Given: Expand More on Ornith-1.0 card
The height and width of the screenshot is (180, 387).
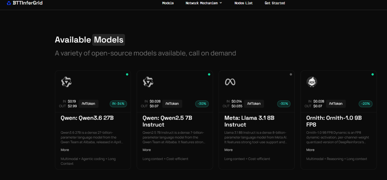Looking at the screenshot, I should pos(311,150).
